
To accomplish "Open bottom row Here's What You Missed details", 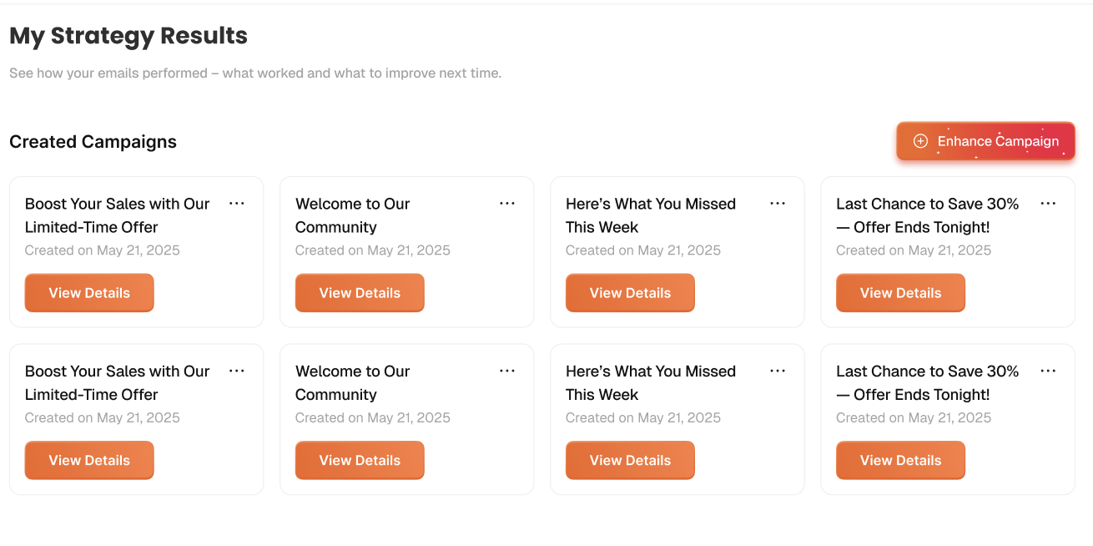I will point(630,460).
